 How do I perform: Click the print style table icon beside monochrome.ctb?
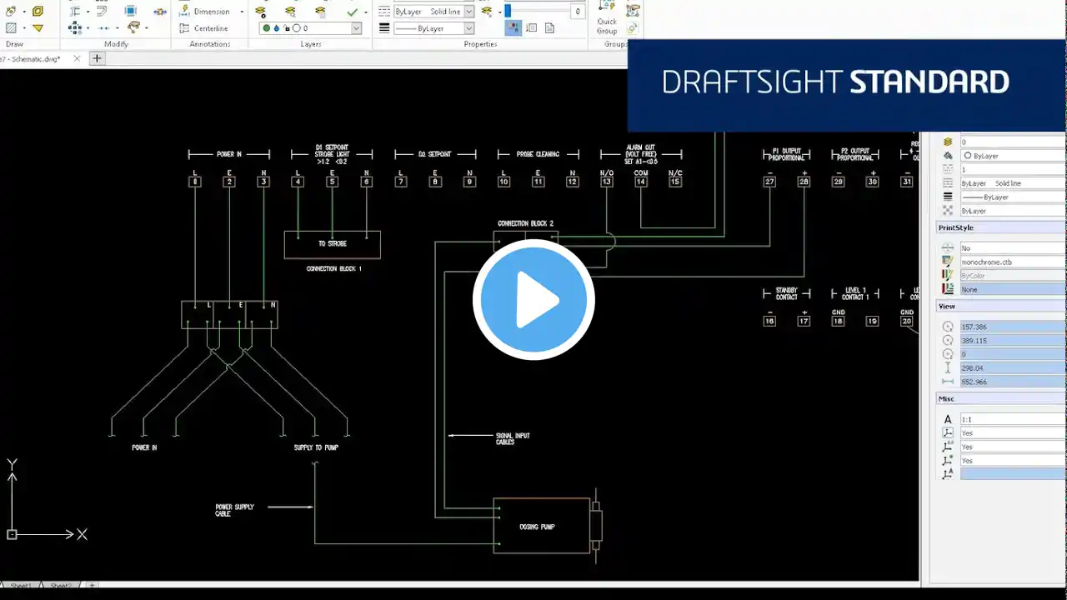(948, 262)
